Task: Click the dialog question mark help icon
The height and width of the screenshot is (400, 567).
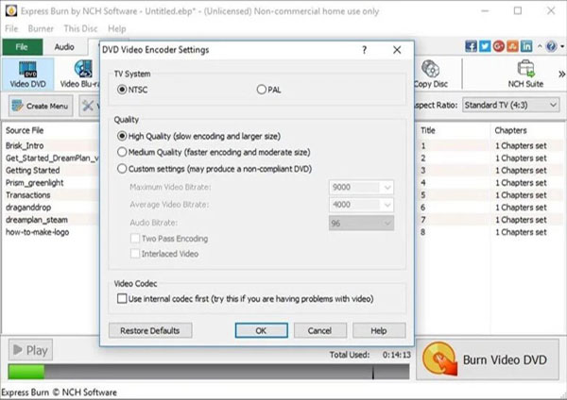Action: 365,50
